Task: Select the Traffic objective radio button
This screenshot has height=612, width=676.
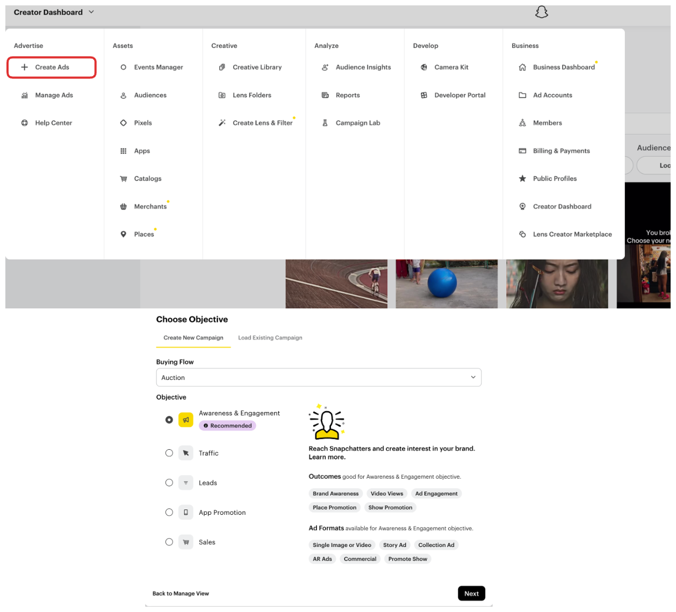Action: point(169,453)
